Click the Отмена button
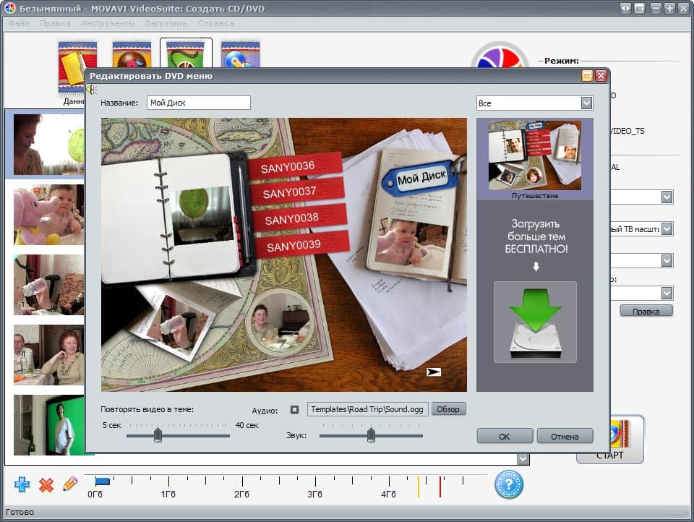Viewport: 694px width, 522px height. [x=565, y=436]
